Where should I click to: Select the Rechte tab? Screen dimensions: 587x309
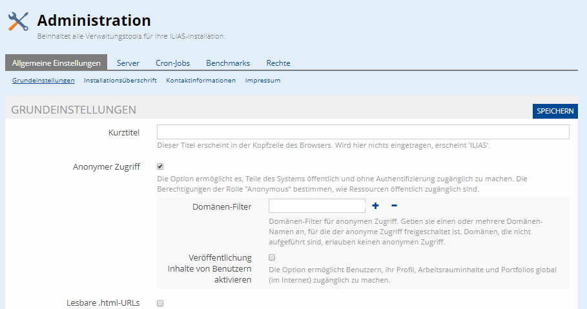click(x=278, y=63)
